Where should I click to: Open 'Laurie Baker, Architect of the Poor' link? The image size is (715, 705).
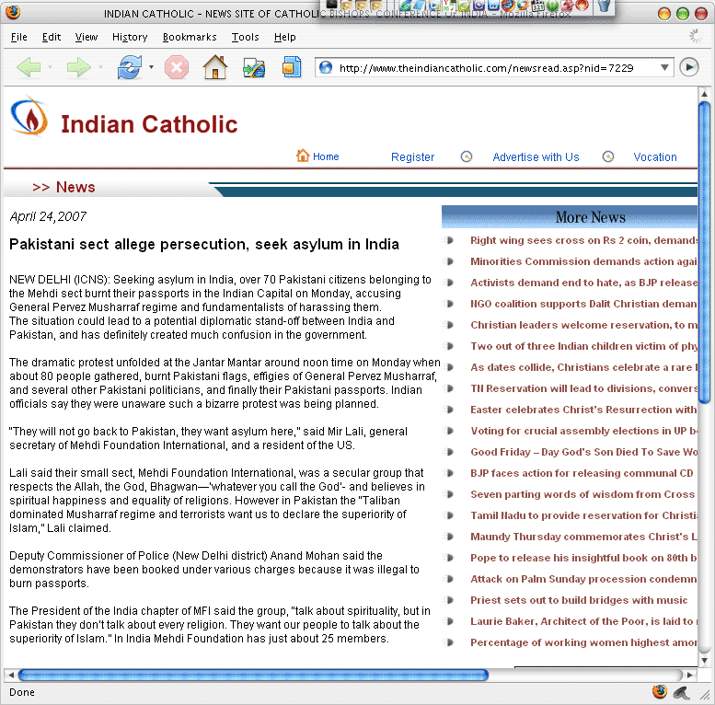[x=584, y=621]
